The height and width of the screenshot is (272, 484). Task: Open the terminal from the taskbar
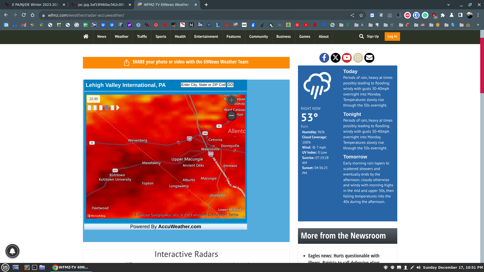coord(35,267)
